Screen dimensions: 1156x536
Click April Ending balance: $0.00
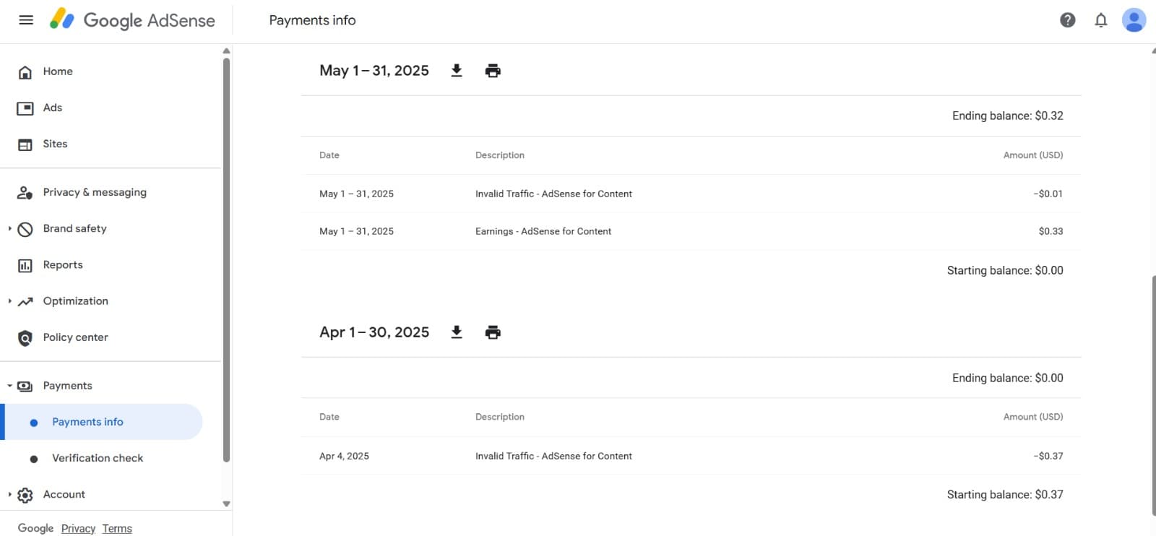(1007, 378)
